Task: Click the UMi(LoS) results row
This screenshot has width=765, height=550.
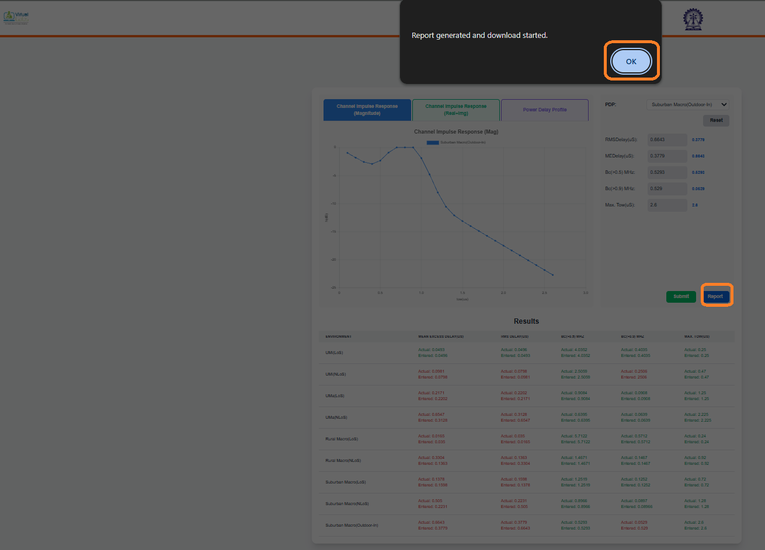Action: [x=335, y=353]
